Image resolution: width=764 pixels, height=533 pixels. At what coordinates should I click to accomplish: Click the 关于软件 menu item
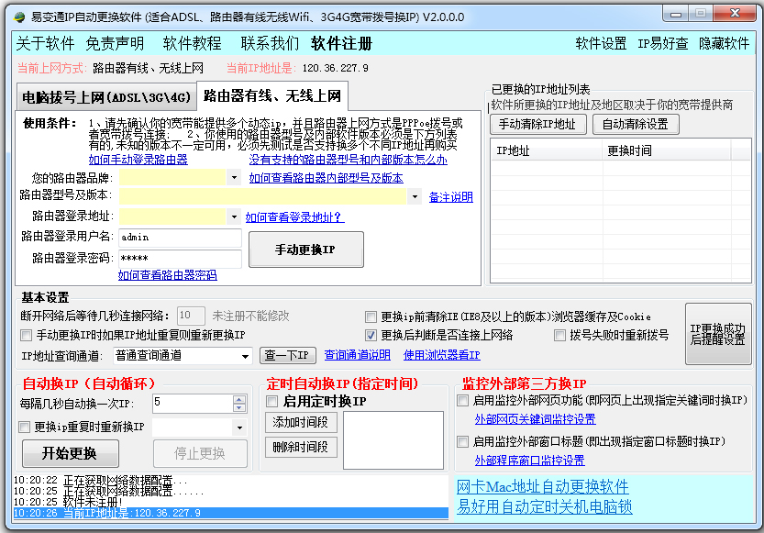click(42, 42)
